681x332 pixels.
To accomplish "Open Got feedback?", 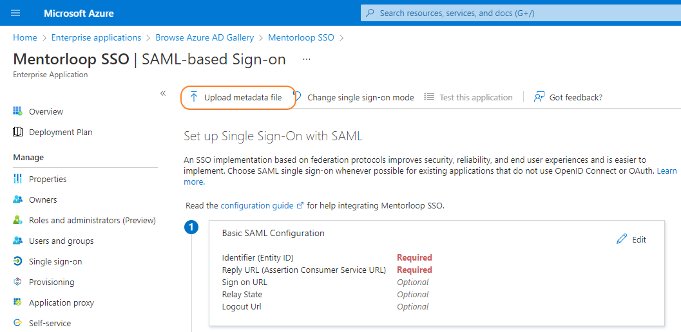I will [x=576, y=98].
